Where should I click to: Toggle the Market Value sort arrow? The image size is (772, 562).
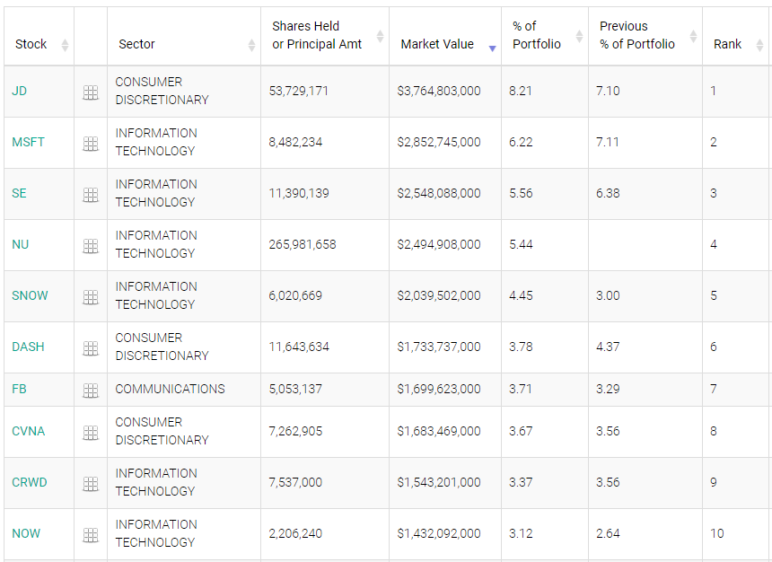click(x=492, y=45)
